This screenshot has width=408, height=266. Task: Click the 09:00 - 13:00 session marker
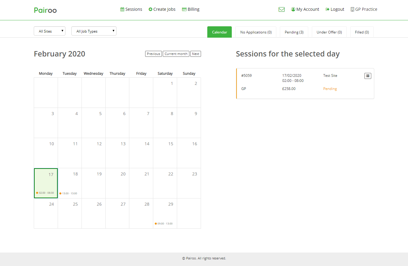point(164,224)
